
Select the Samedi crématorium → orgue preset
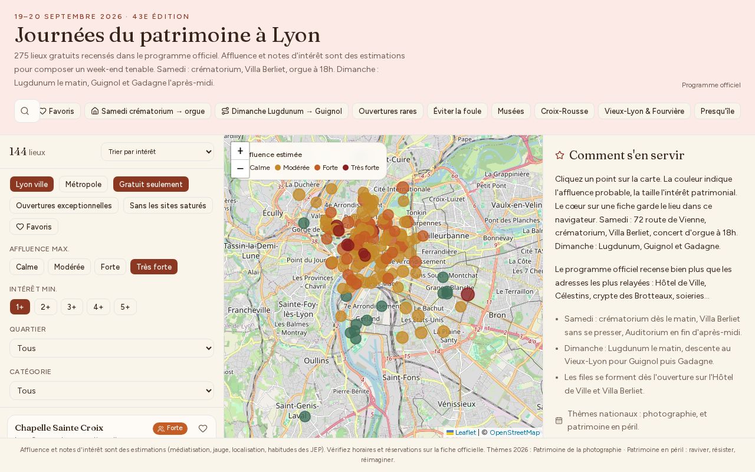147,111
